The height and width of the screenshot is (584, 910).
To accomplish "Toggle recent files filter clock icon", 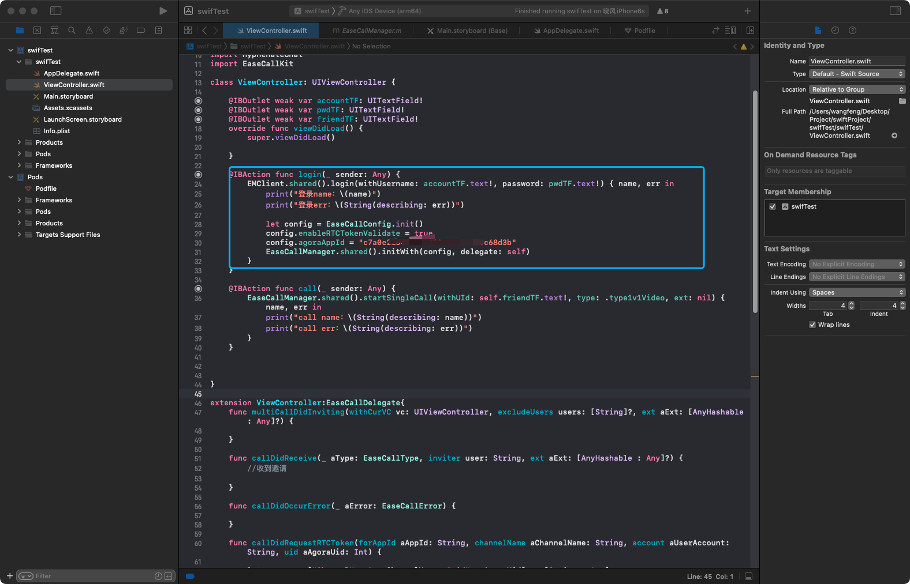I will (x=158, y=576).
